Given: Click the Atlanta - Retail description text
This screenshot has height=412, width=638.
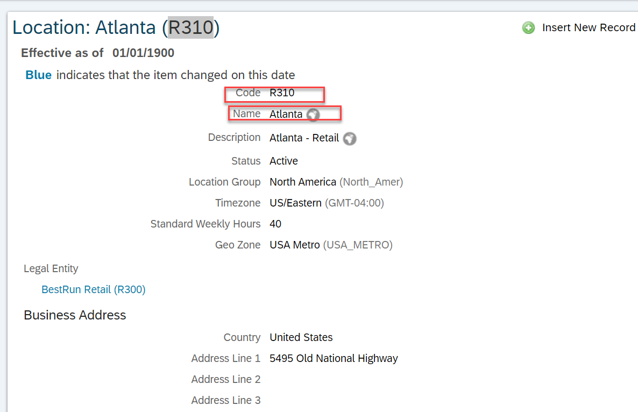Looking at the screenshot, I should (304, 138).
